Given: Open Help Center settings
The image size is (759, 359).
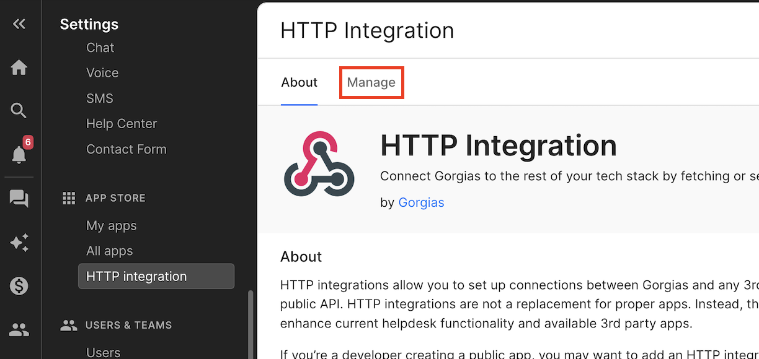Looking at the screenshot, I should (x=122, y=124).
